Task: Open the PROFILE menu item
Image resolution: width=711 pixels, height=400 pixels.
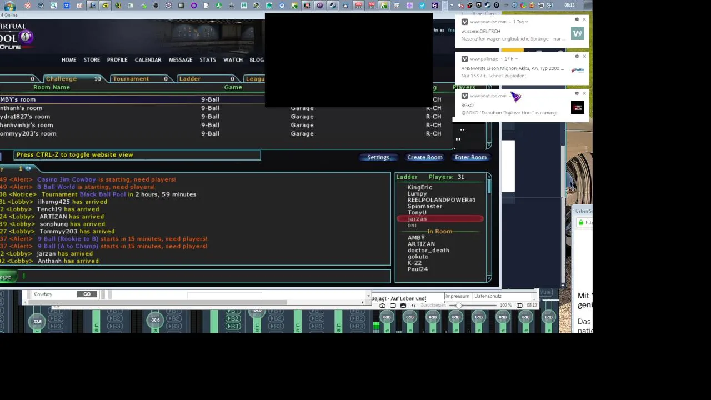Action: pos(117,60)
